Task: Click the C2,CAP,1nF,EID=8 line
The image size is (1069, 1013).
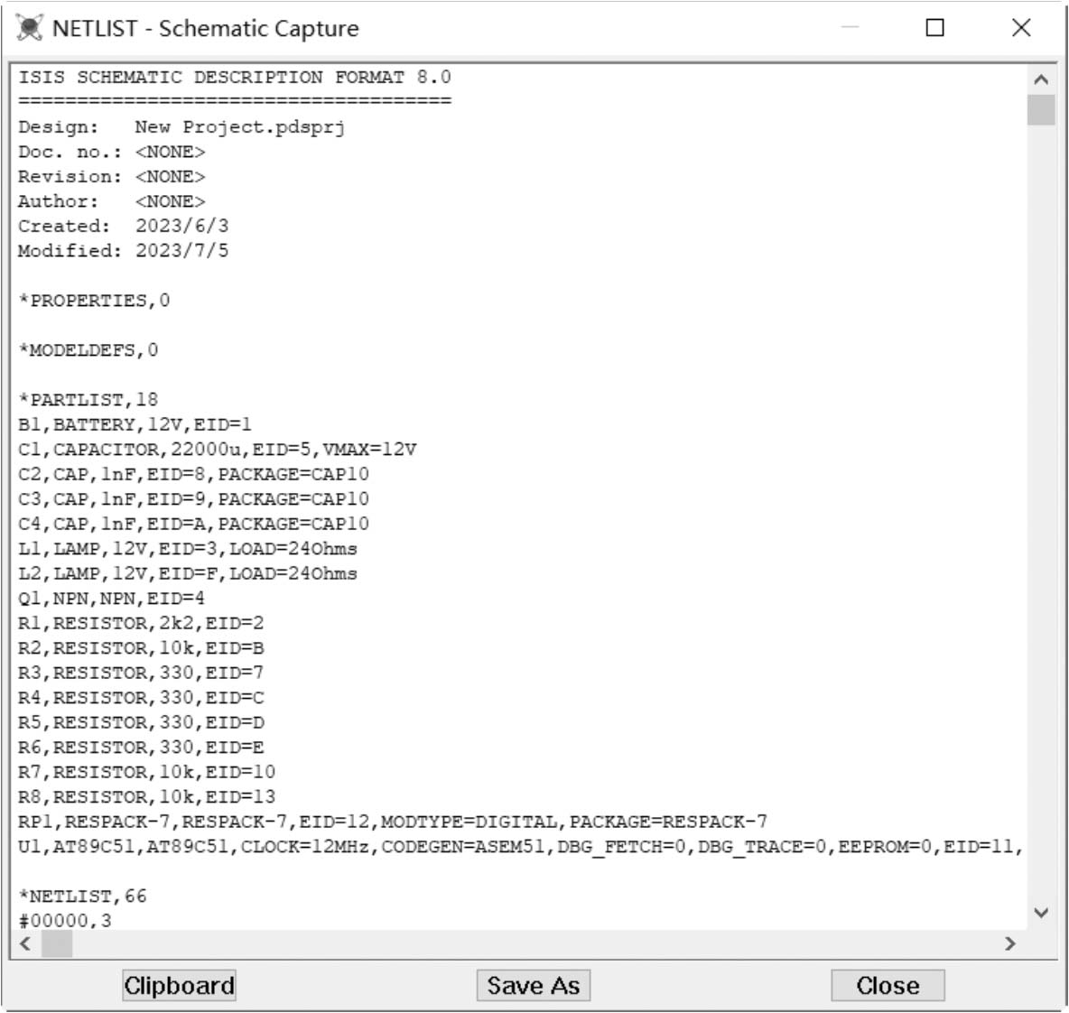Action: tap(193, 474)
